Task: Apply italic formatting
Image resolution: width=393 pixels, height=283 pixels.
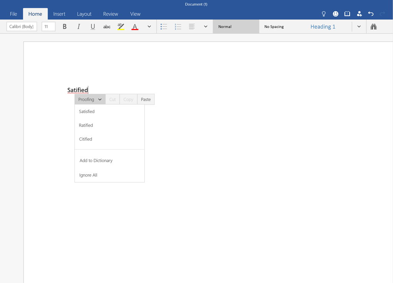Action: click(78, 26)
